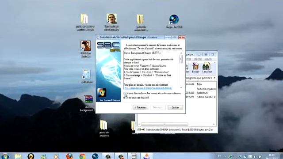Click the Quitter button in the installer
This screenshot has width=283, height=159.
pyautogui.click(x=175, y=107)
